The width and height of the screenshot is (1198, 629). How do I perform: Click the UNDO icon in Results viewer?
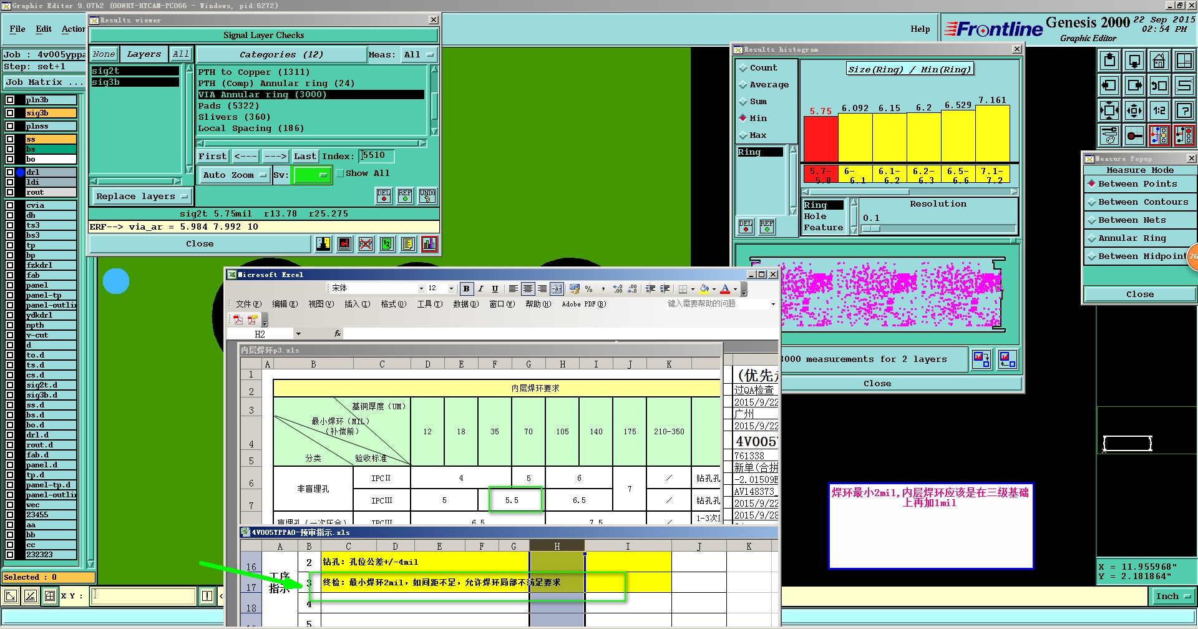click(427, 196)
